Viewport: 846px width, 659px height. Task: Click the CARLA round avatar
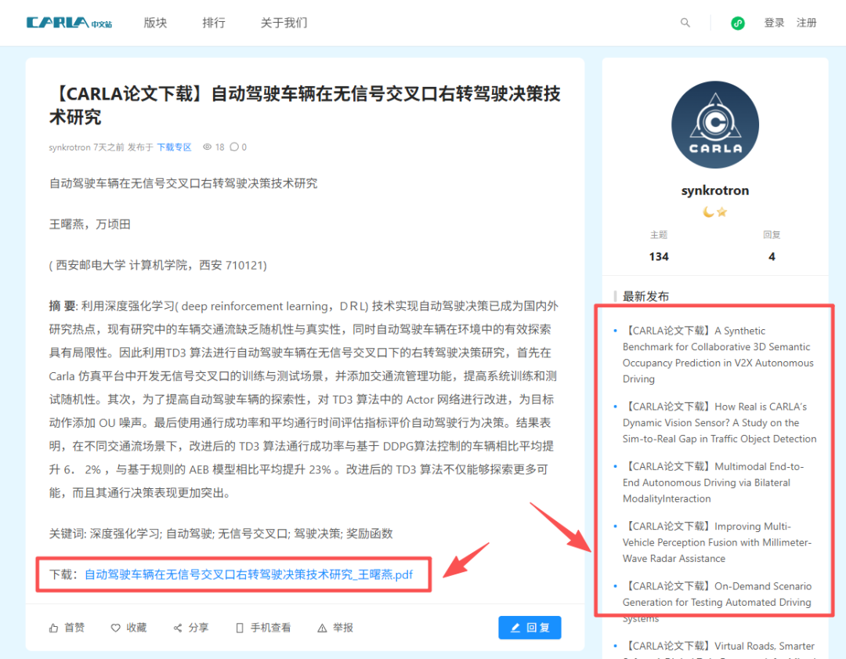tap(715, 125)
